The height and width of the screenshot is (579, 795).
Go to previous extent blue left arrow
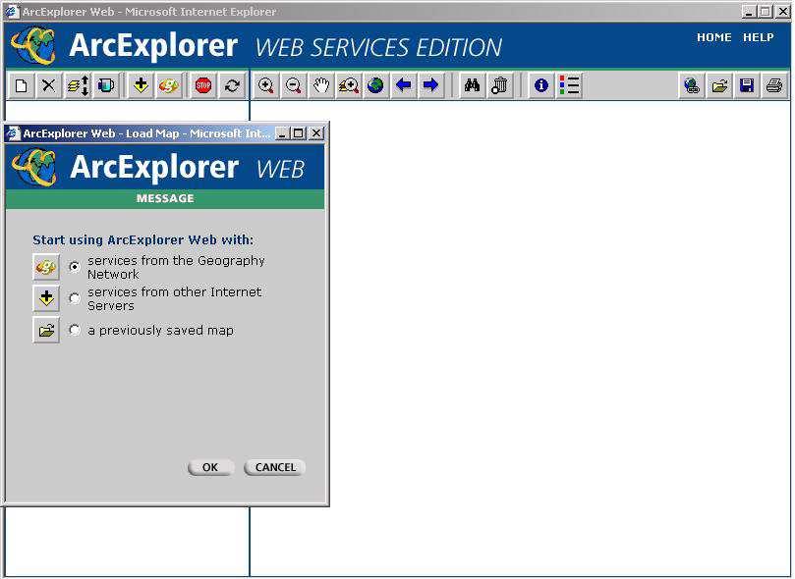[x=404, y=85]
